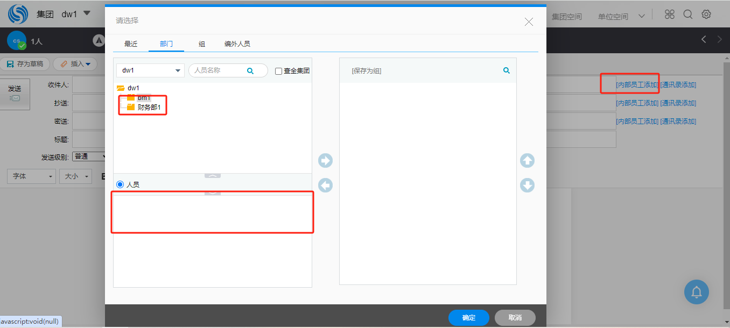
Task: Enable the 查全集团 checkbox
Action: 278,71
